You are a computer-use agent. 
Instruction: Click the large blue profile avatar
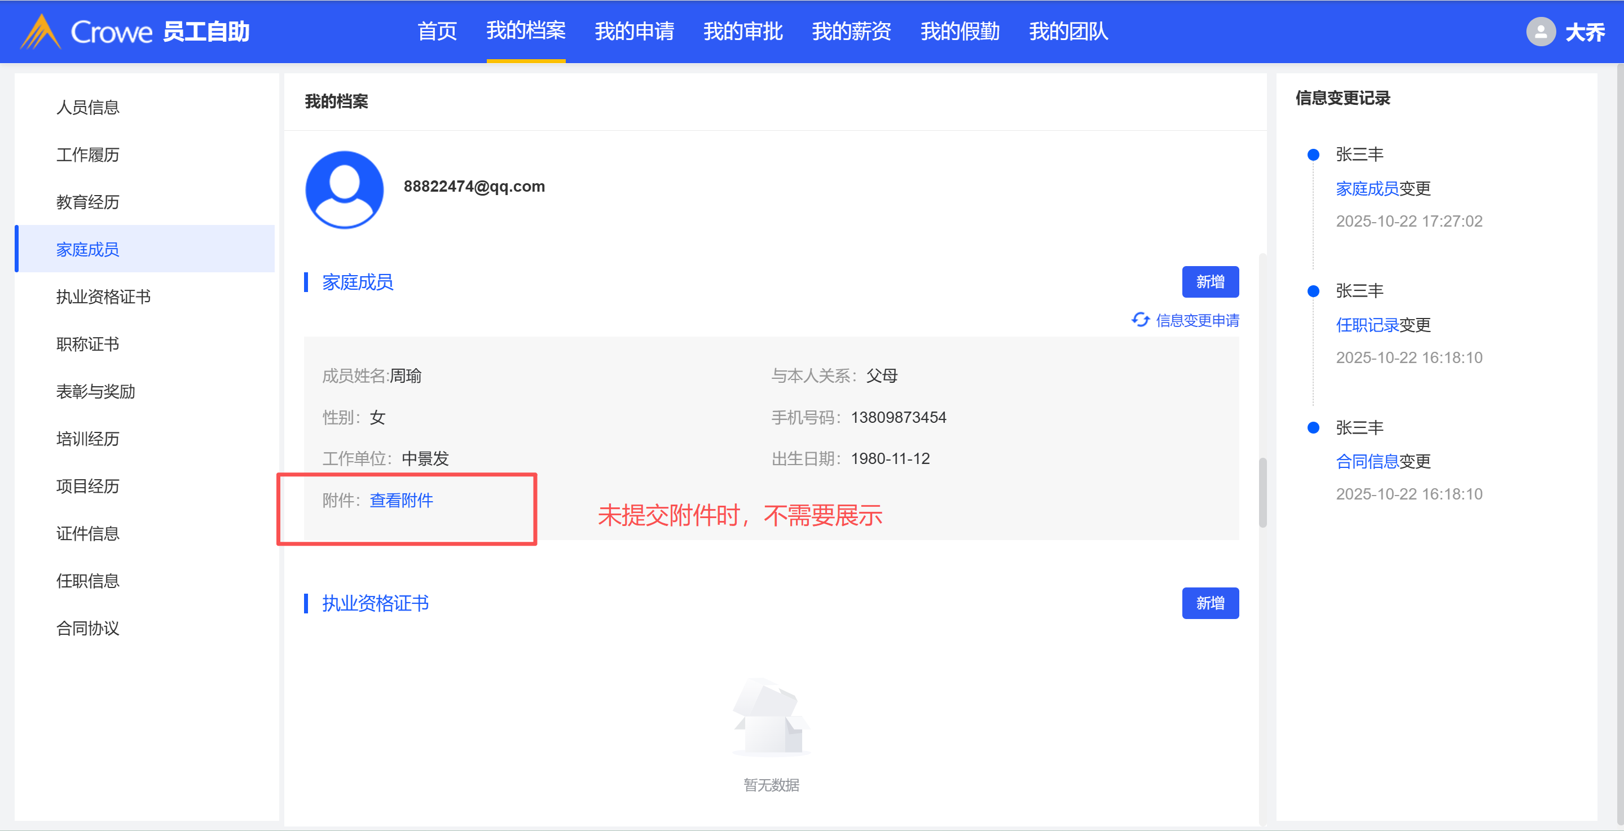[344, 189]
